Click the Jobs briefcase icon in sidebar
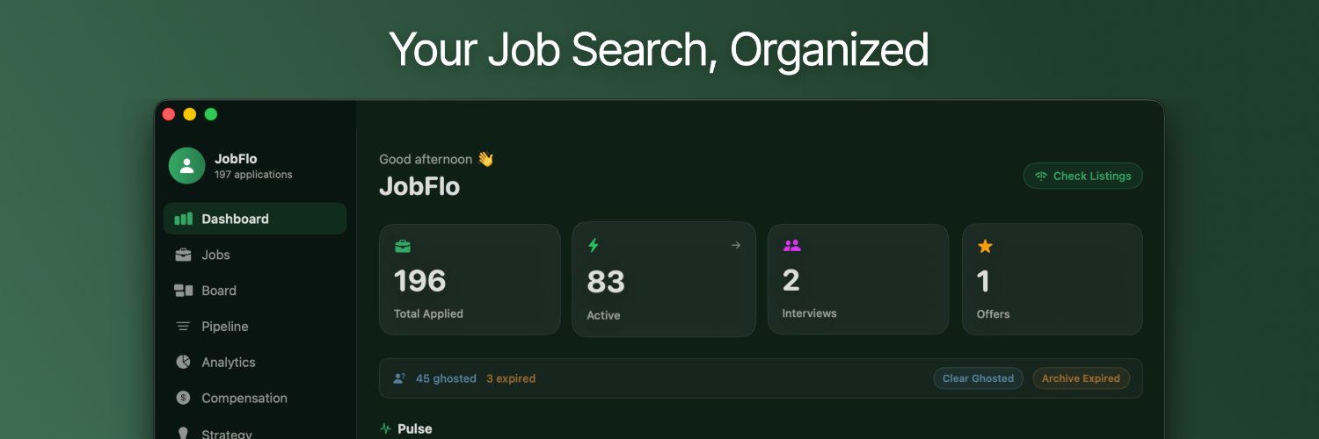 coord(183,255)
